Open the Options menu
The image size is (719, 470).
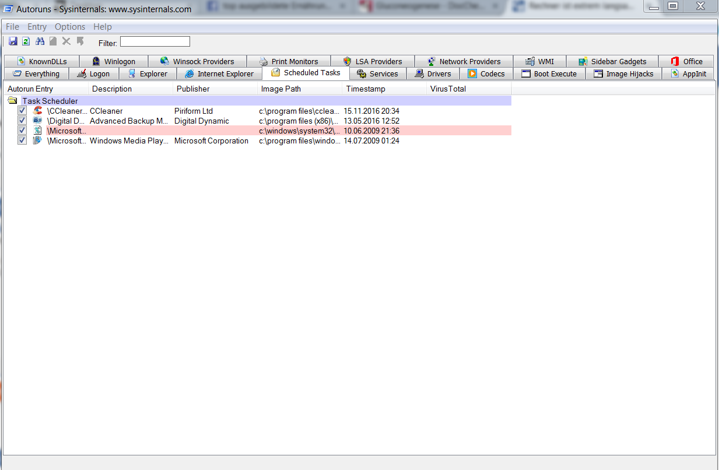tap(70, 27)
